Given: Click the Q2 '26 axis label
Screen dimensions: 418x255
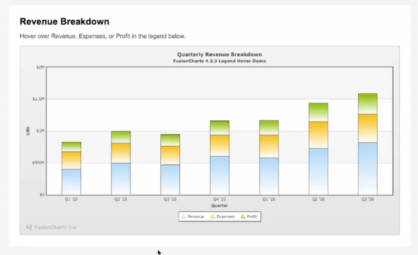Looking at the screenshot, I should click(x=318, y=199).
